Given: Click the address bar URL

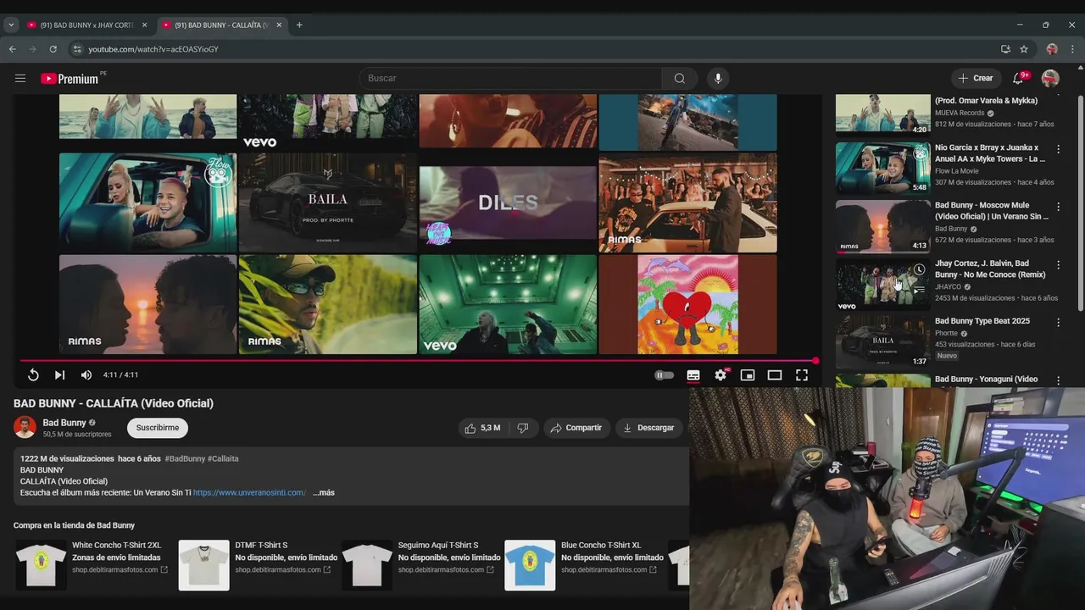Looking at the screenshot, I should (153, 49).
